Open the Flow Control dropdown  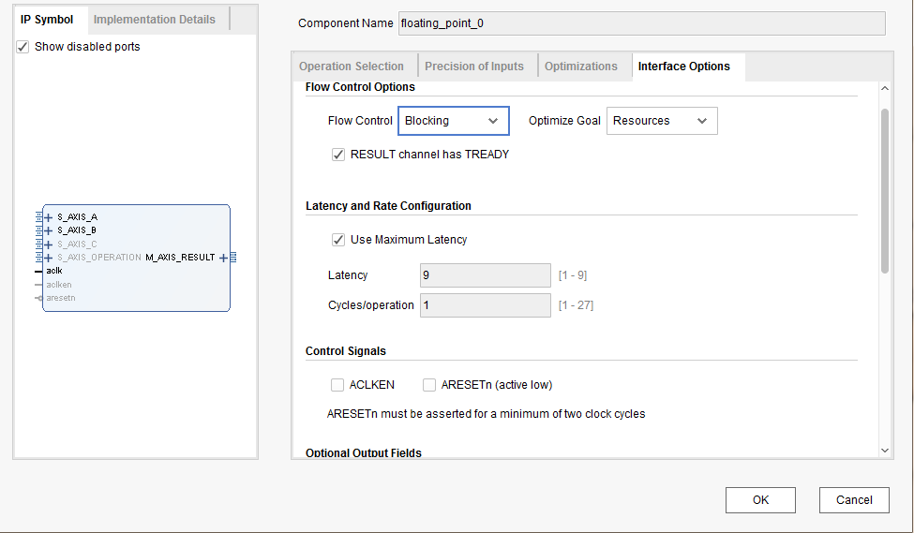click(454, 121)
